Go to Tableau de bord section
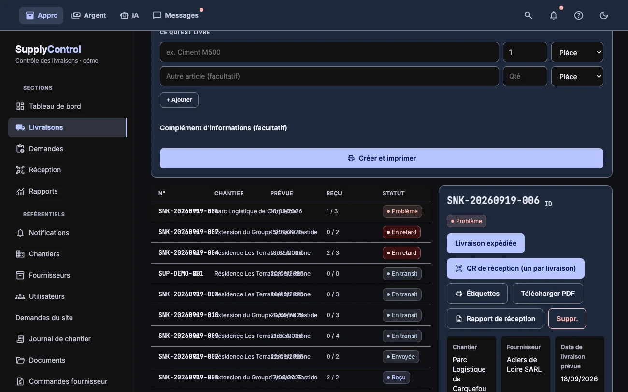Screen dimensions: 628x392 tap(67, 106)
